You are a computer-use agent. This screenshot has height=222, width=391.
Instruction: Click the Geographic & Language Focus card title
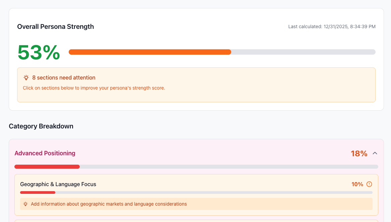58,184
